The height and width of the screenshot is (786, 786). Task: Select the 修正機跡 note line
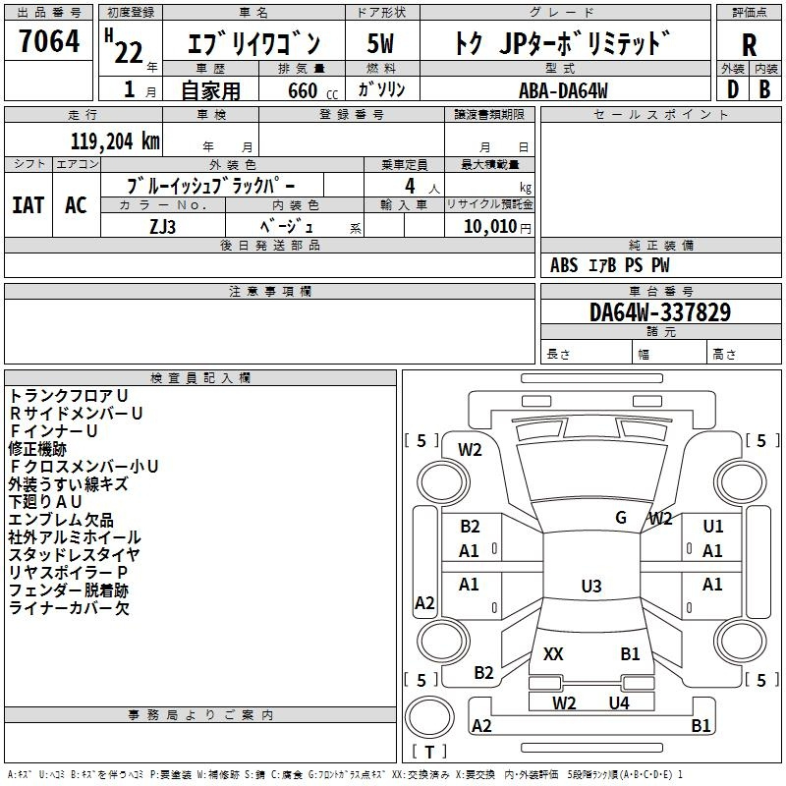coord(38,448)
